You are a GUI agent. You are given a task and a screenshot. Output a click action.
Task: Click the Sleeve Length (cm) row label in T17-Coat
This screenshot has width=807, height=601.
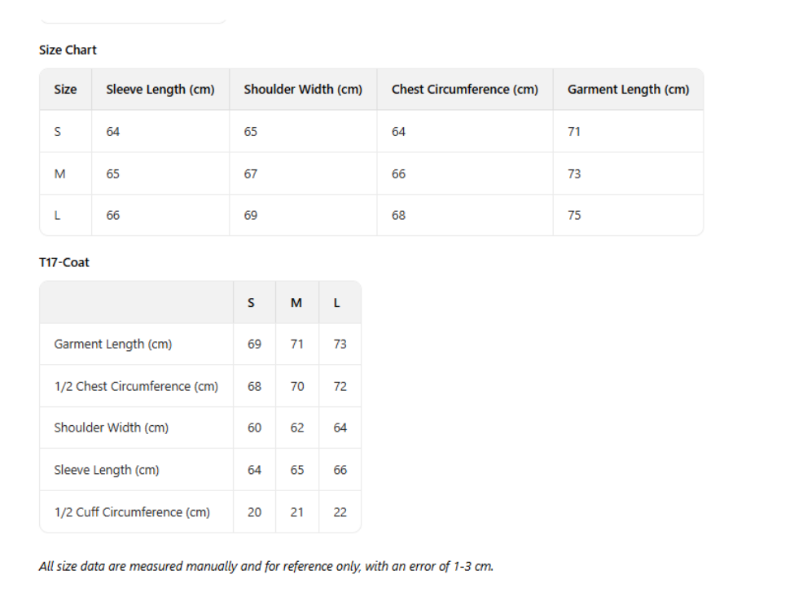pos(107,470)
